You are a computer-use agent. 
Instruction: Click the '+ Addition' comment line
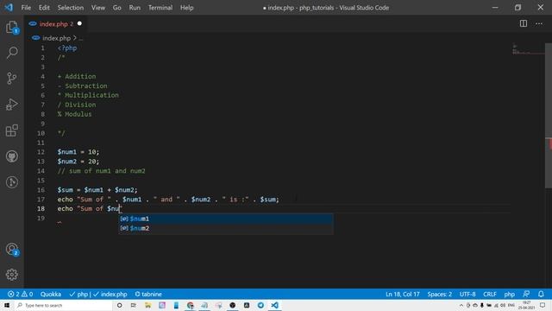pyautogui.click(x=77, y=76)
